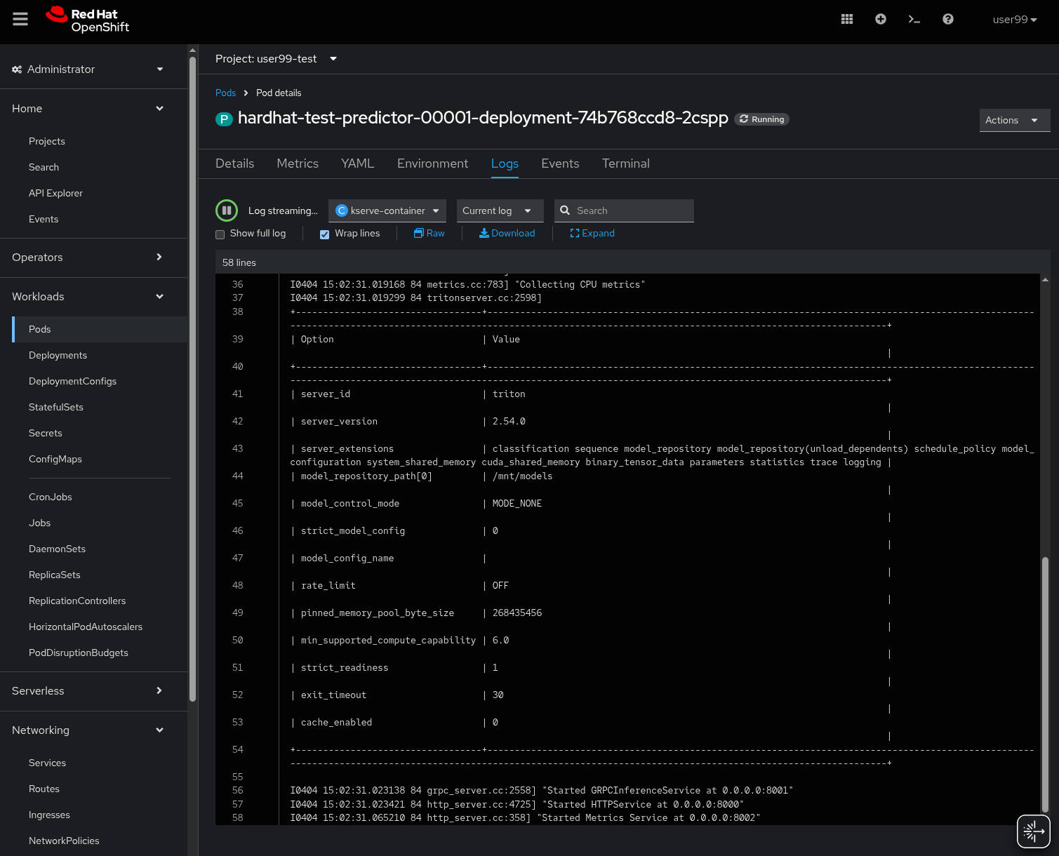Open the help question mark menu
The width and height of the screenshot is (1059, 856).
click(948, 20)
